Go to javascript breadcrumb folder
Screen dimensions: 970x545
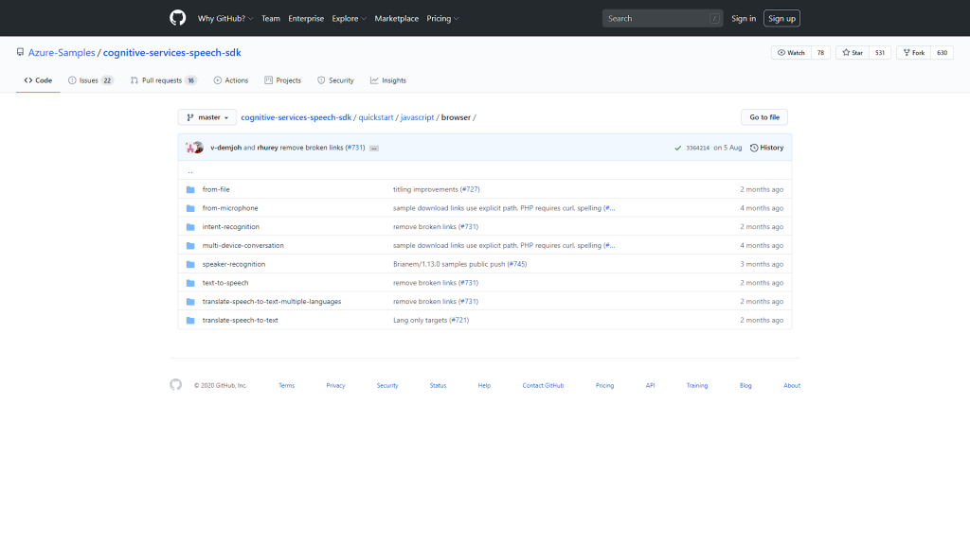[417, 117]
